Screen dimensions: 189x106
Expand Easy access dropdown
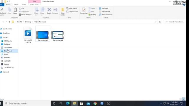tap(72, 11)
